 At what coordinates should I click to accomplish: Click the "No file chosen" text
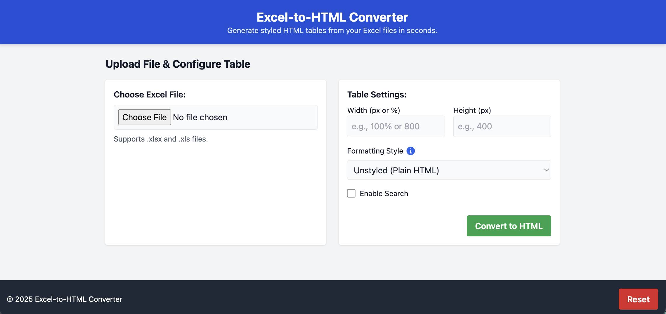click(x=200, y=117)
